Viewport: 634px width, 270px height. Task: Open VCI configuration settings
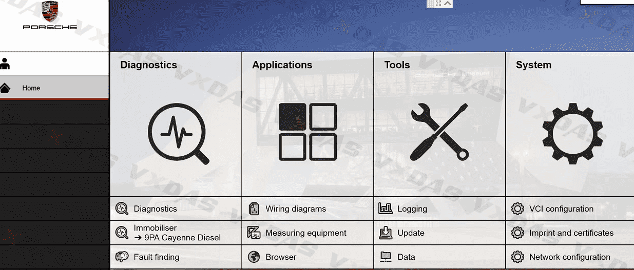click(x=561, y=209)
